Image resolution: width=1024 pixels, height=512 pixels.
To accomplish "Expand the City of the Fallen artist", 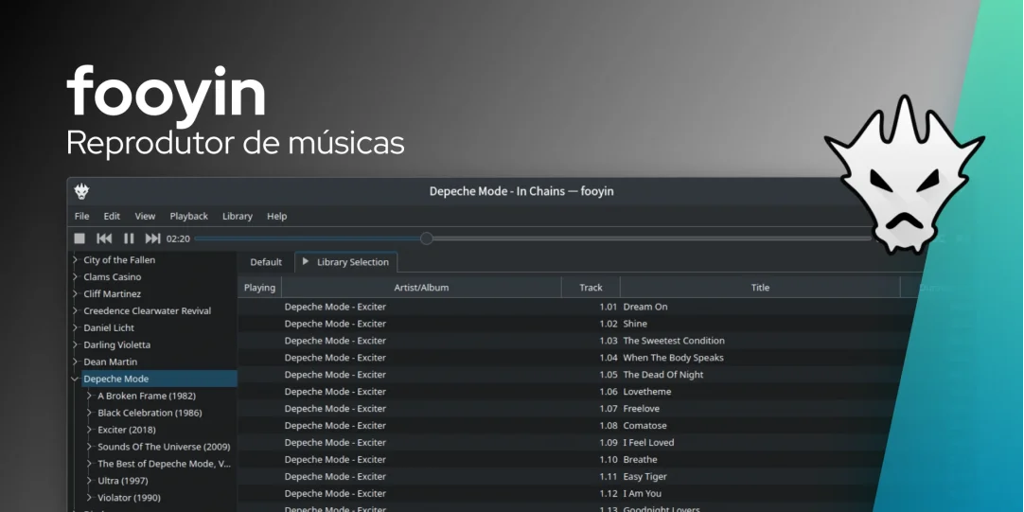I will click(76, 260).
